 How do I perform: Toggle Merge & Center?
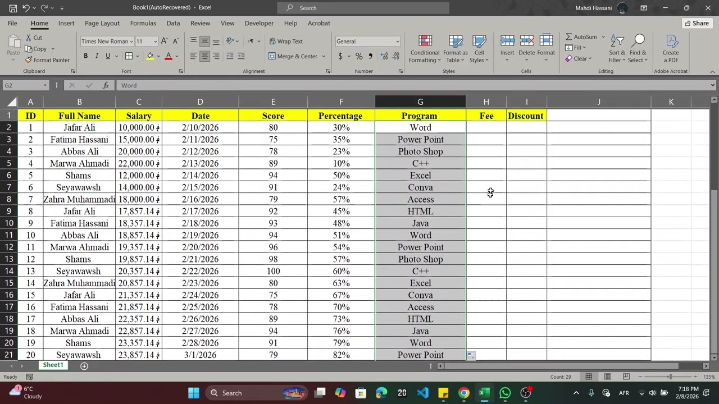[293, 56]
